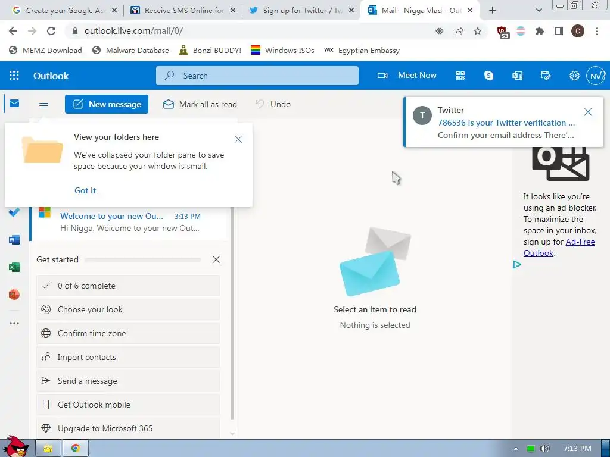Image resolution: width=610 pixels, height=457 pixels.
Task: Open the Chrome profile C avatar
Action: pyautogui.click(x=578, y=31)
